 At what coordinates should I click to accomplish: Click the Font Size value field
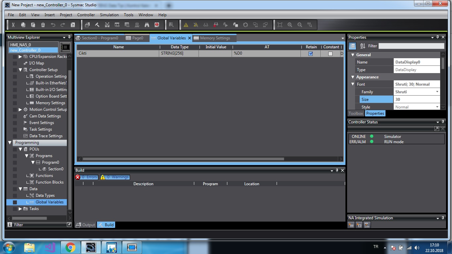[x=417, y=99]
